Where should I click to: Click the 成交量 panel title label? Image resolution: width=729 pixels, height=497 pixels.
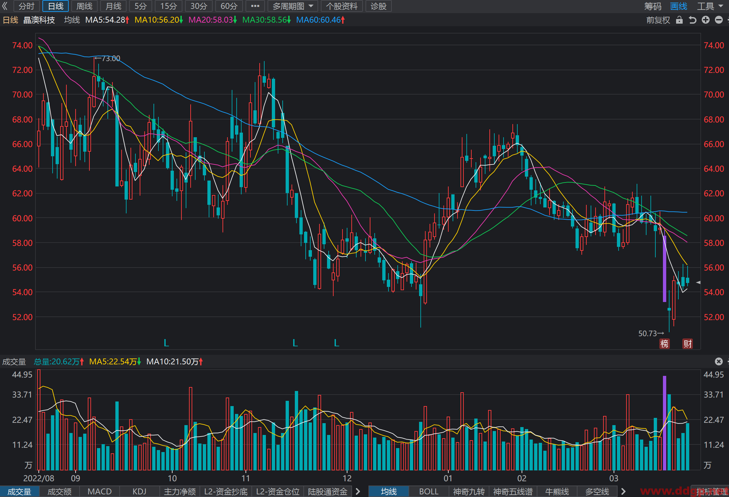pyautogui.click(x=14, y=361)
